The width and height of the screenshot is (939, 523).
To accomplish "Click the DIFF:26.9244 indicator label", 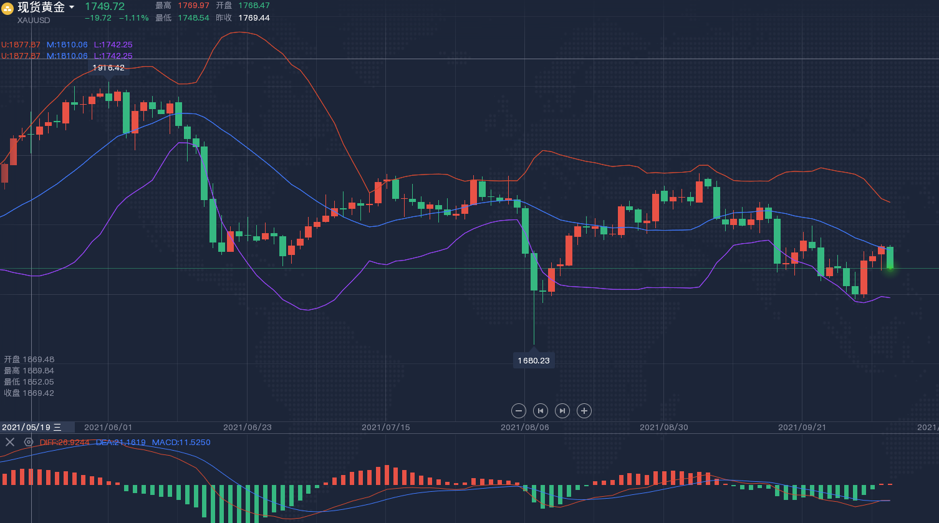I will (64, 443).
